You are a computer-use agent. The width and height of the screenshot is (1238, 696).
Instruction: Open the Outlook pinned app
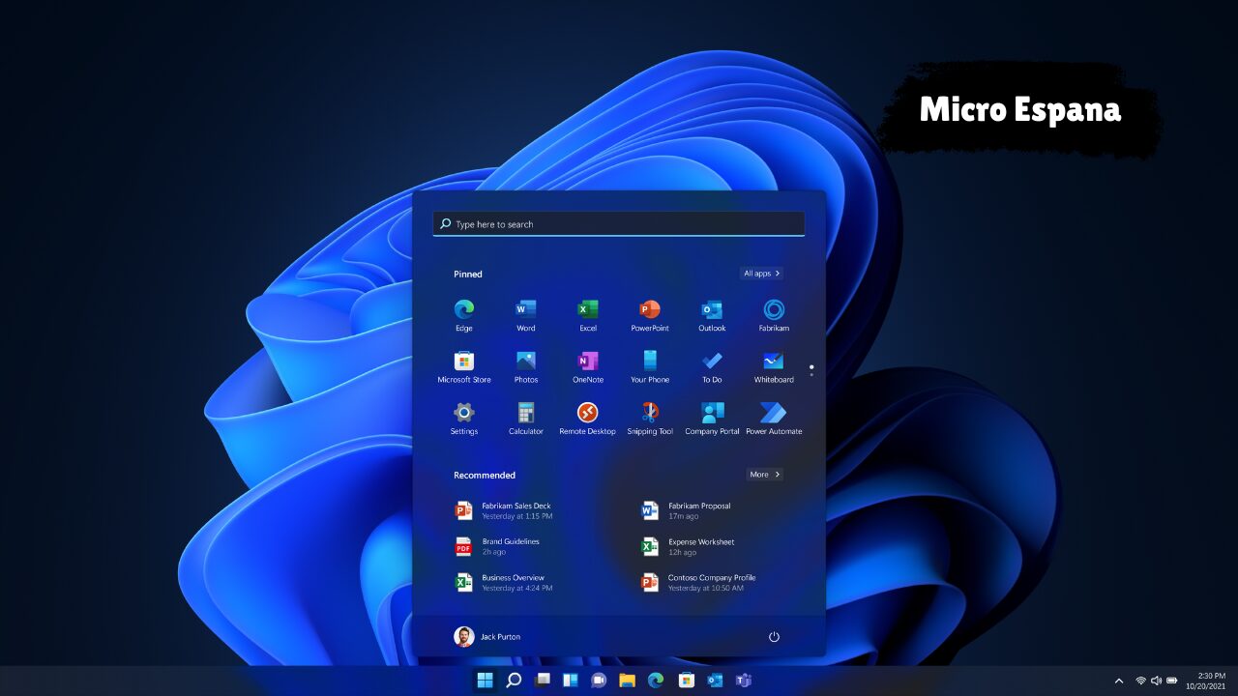712,310
